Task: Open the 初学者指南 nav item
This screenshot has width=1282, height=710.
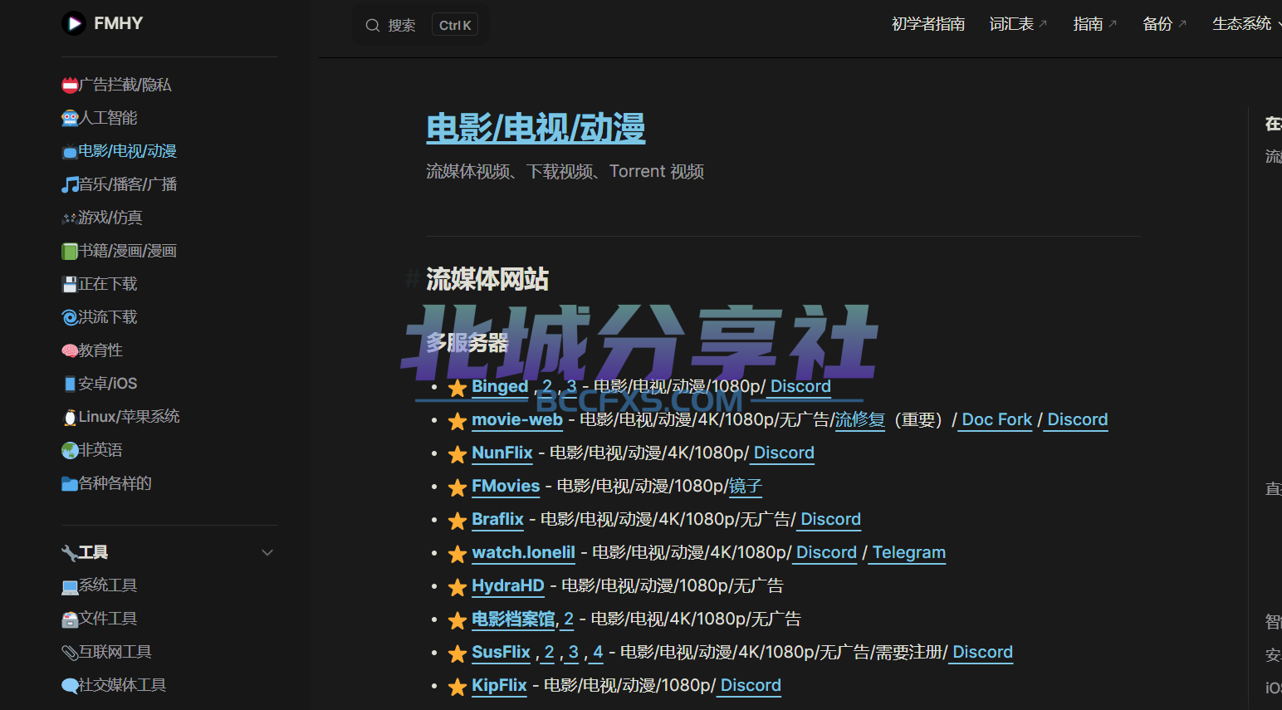Action: [928, 24]
